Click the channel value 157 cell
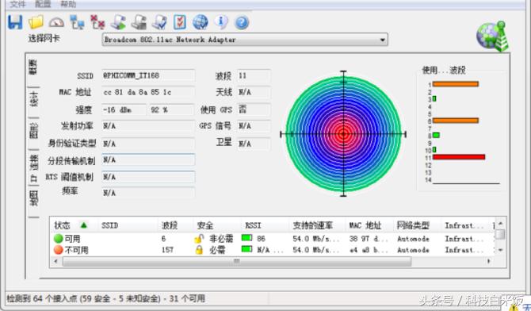Image resolution: width=531 pixels, height=311 pixels. click(x=167, y=250)
